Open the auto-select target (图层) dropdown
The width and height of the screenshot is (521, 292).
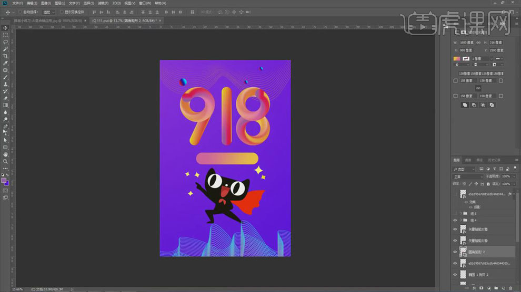[x=49, y=12]
